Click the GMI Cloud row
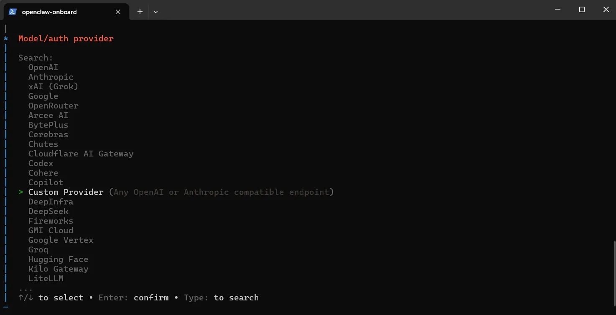The image size is (616, 315). [x=51, y=230]
